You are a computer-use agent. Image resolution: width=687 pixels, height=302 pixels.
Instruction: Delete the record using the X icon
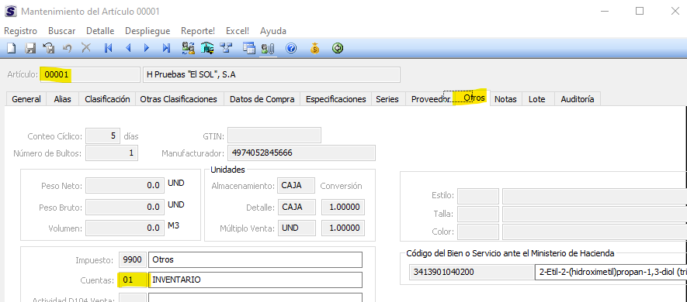pyautogui.click(x=86, y=48)
